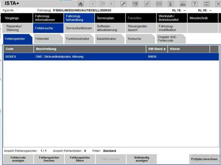Click the connected devices monitor icon
Screen dimensions: 221x165
tap(135, 4)
